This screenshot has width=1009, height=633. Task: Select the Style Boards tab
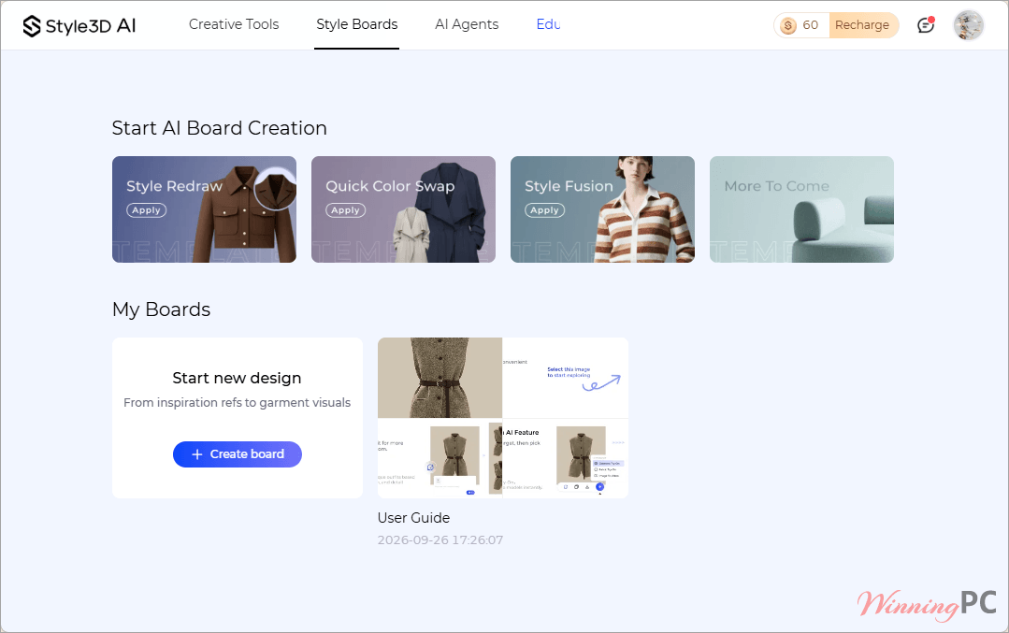356,24
